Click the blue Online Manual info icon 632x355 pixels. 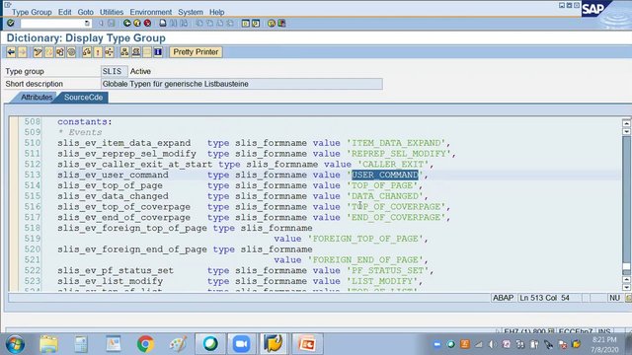pos(158,52)
